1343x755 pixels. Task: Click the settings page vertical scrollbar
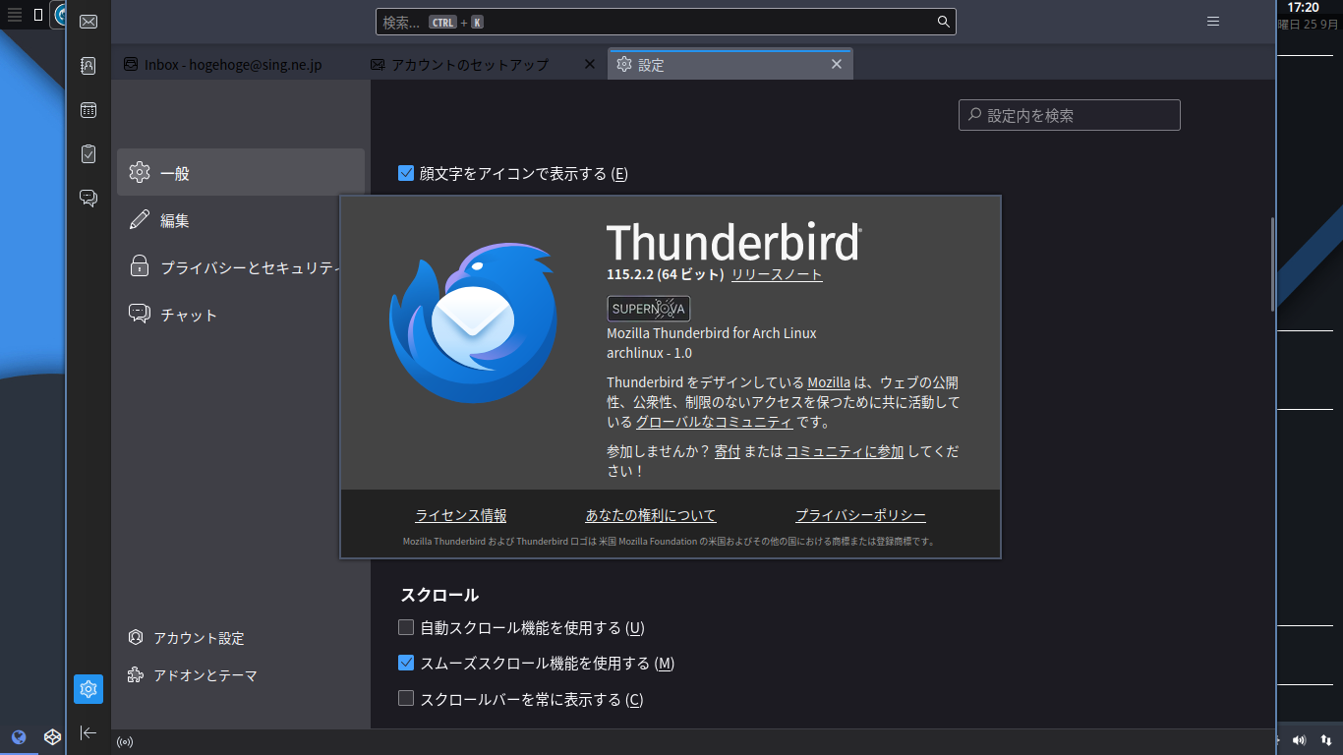(x=1272, y=263)
